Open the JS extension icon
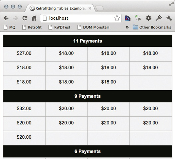This screenshot has width=175, height=159. tap(138, 18)
